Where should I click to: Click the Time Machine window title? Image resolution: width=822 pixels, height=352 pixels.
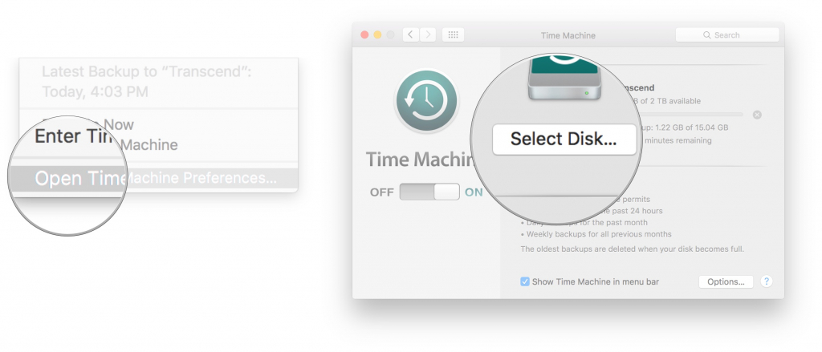click(568, 35)
